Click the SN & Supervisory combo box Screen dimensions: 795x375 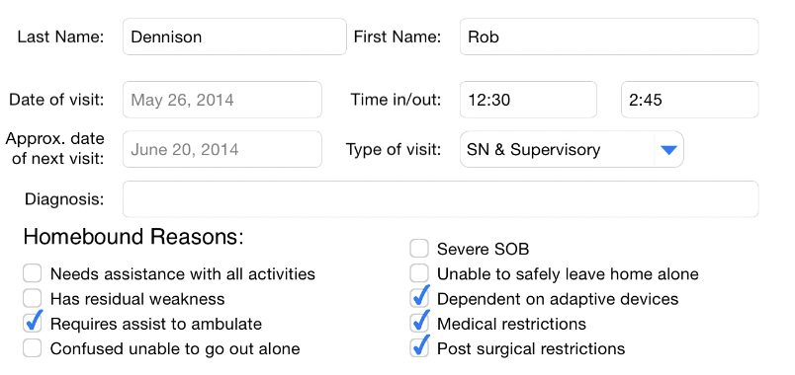(x=572, y=149)
